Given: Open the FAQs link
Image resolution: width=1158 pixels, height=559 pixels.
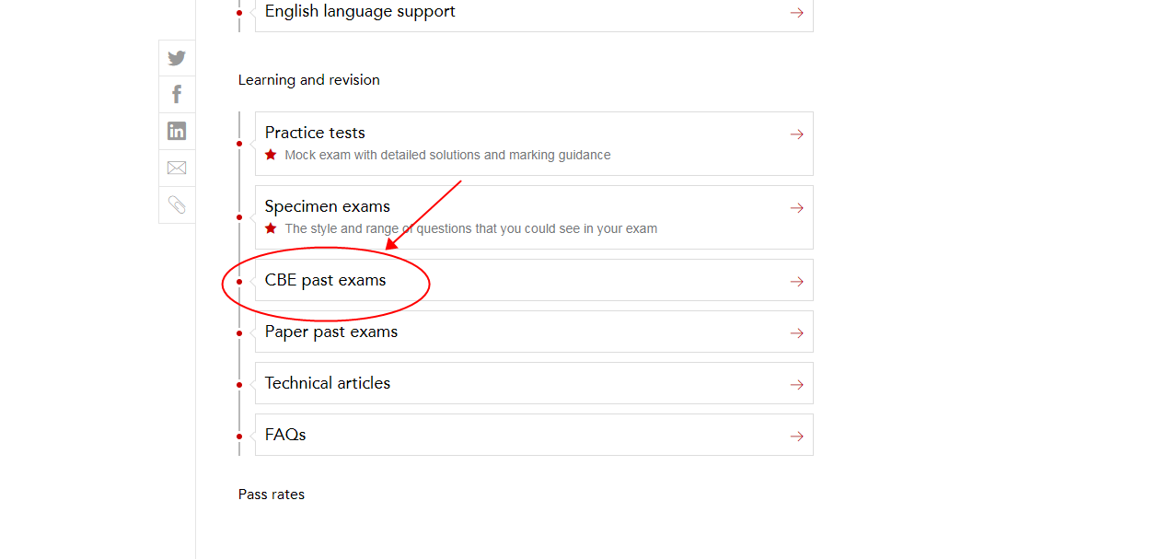Looking at the screenshot, I should coord(534,435).
